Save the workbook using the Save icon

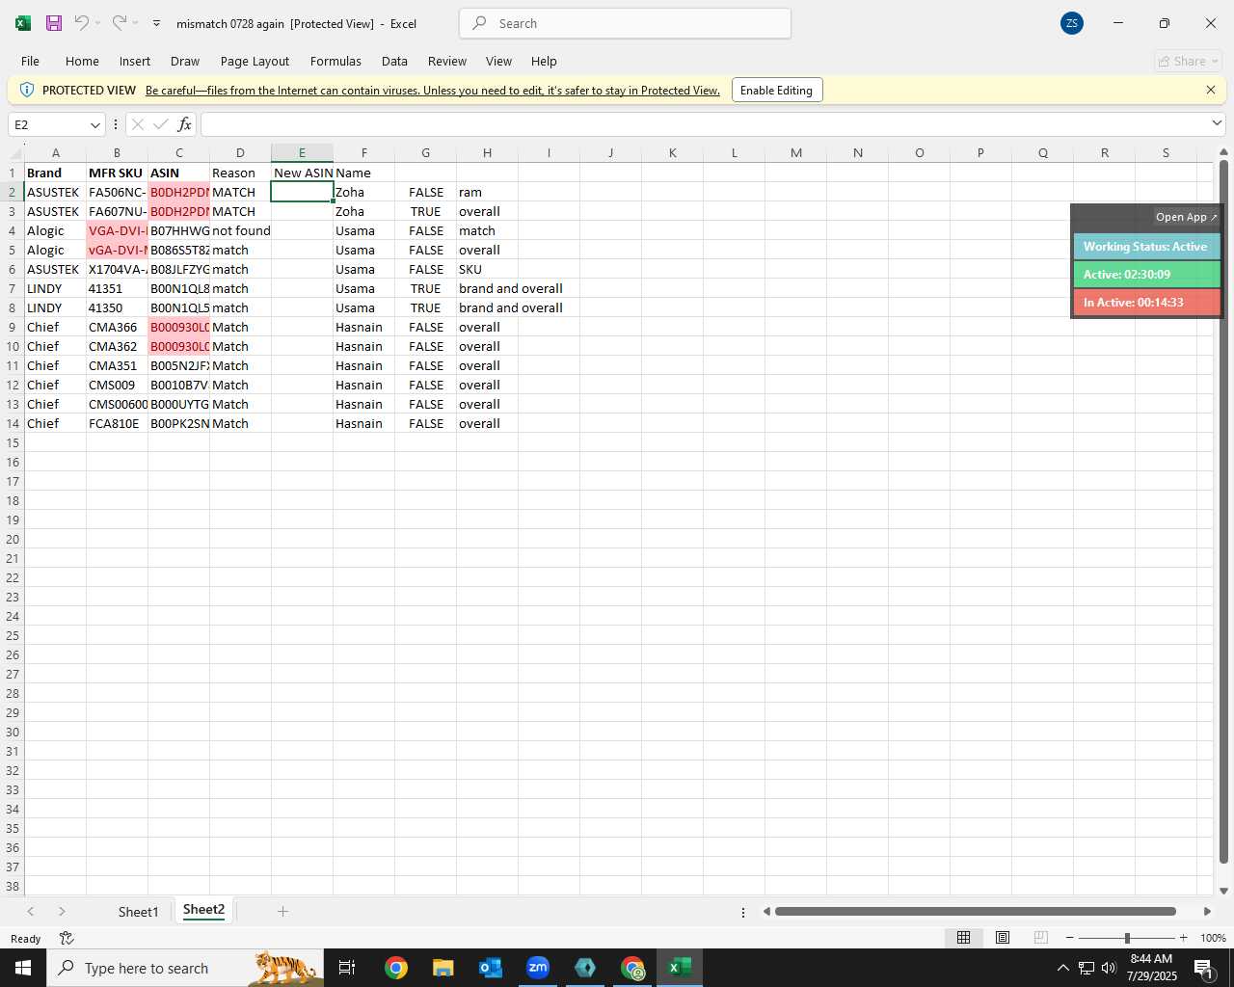coord(54,23)
